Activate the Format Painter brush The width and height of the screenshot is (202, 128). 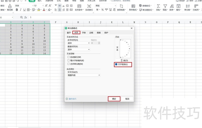click(x=10, y=8)
